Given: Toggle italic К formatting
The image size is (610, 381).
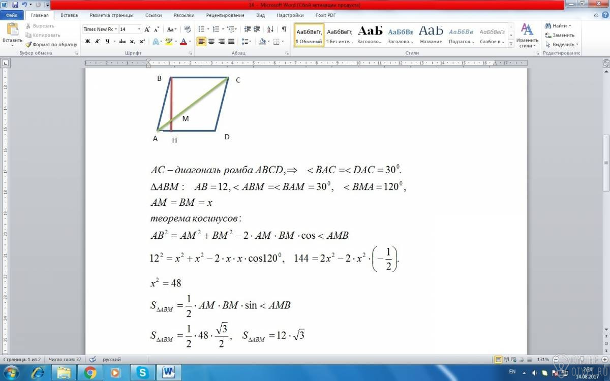Looking at the screenshot, I should (x=97, y=42).
